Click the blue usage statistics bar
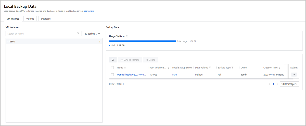Image resolution: width=306 pixels, height=126 pixels. 142,41
